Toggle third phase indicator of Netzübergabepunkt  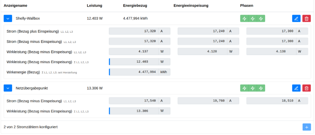261,88
